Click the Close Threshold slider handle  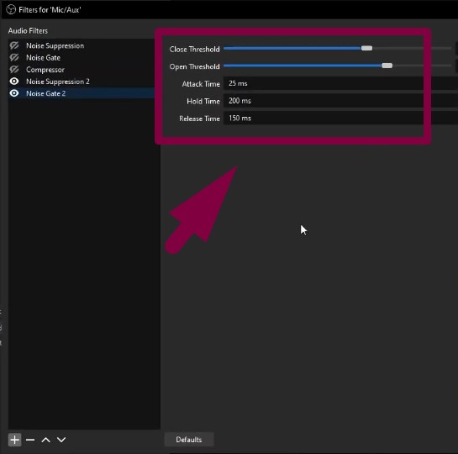point(366,48)
